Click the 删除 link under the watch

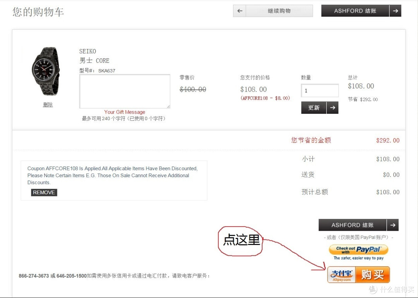click(48, 105)
